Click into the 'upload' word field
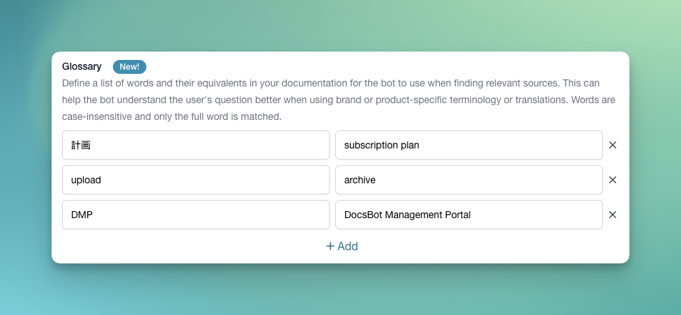 [x=195, y=180]
